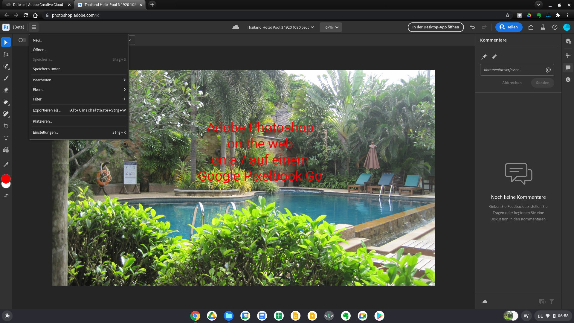The width and height of the screenshot is (574, 323).
Task: Open the Chrome tab search dropdown
Action: click(538, 5)
